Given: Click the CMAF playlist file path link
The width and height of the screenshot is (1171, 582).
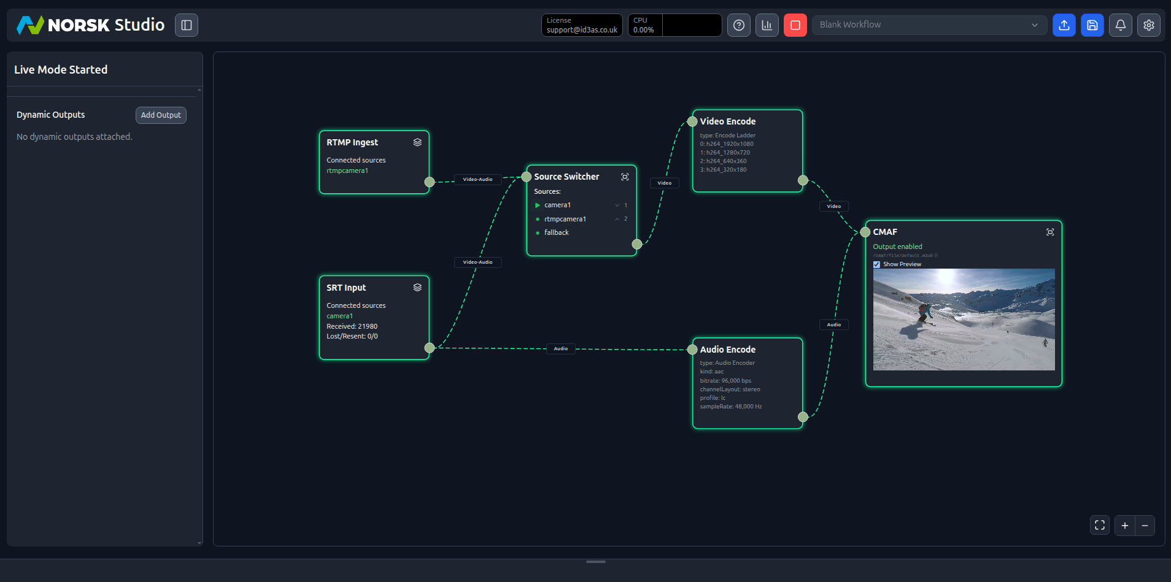Looking at the screenshot, I should [x=903, y=256].
